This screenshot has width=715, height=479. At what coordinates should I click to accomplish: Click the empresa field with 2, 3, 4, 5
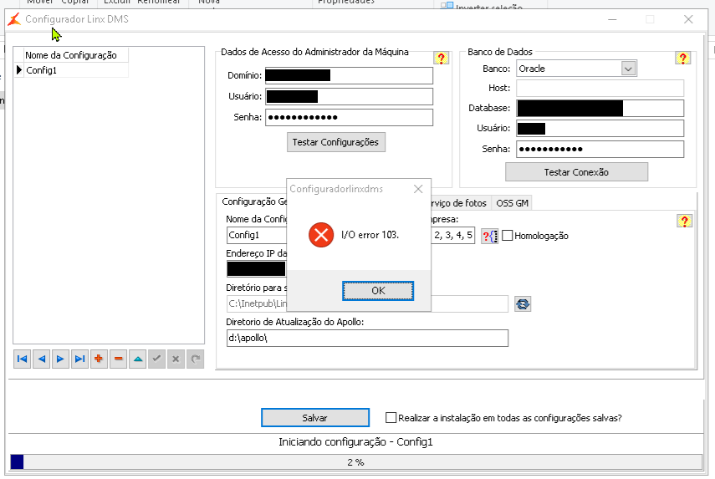tap(452, 235)
